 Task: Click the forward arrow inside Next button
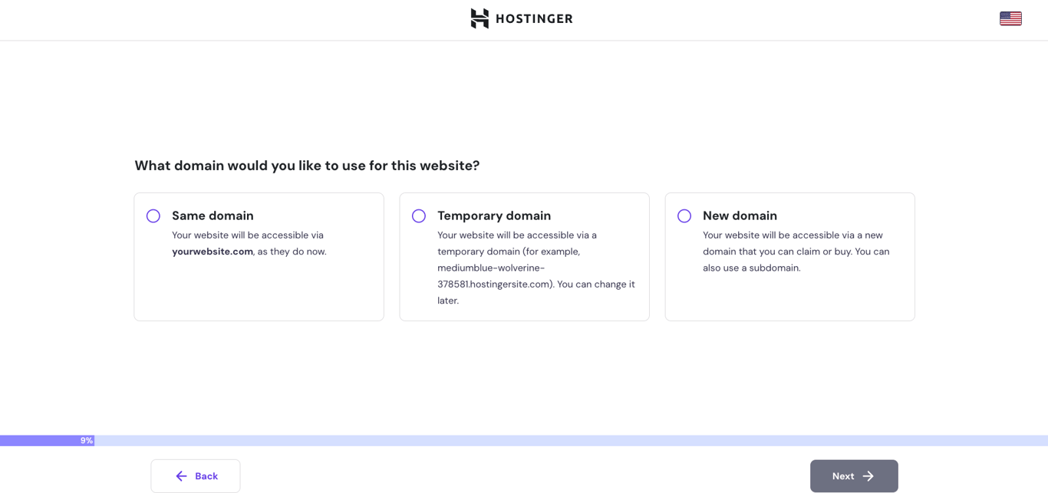(x=868, y=475)
